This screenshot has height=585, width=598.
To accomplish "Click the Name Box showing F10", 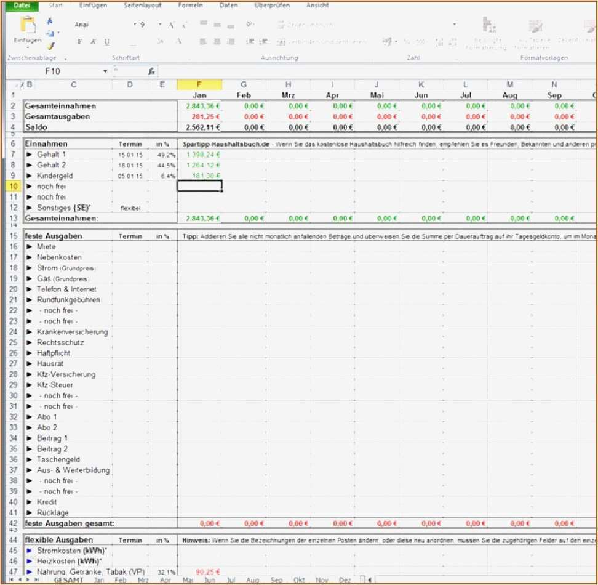I will point(54,71).
